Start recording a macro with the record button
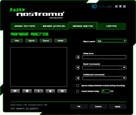Screen dimensions: 136x115 coord(27,91)
